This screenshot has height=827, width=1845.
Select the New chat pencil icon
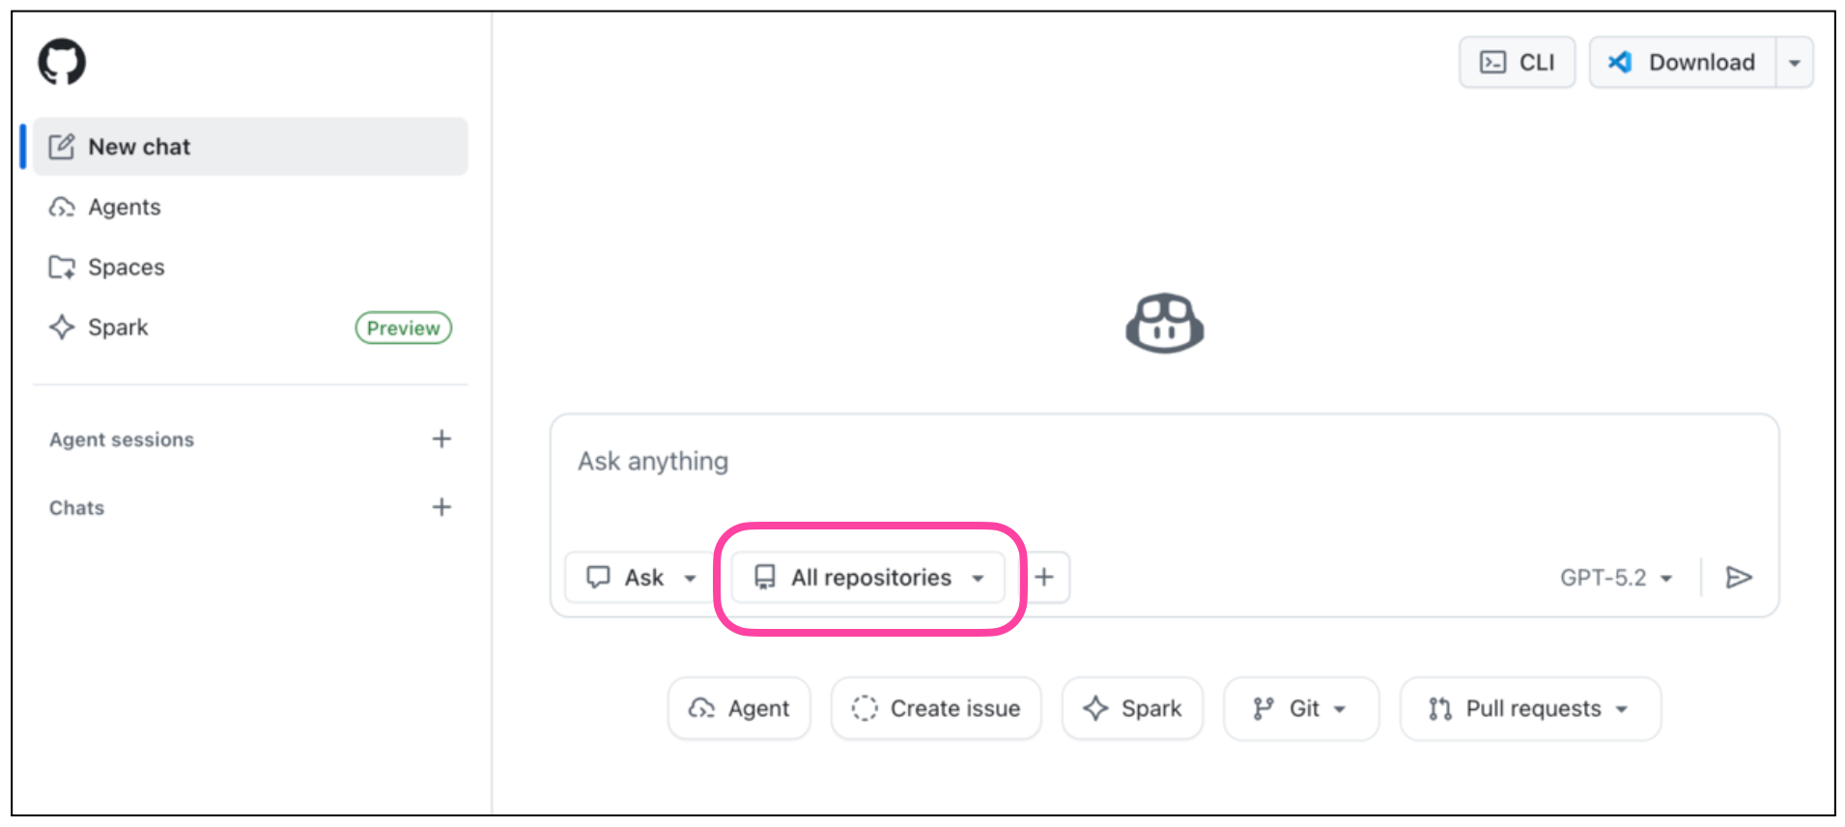(x=62, y=146)
